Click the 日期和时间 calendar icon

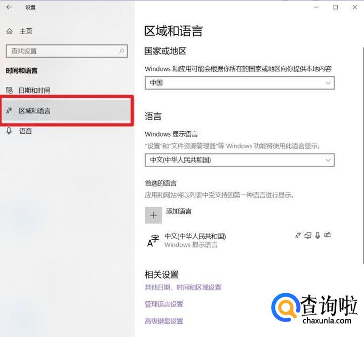tap(9, 90)
